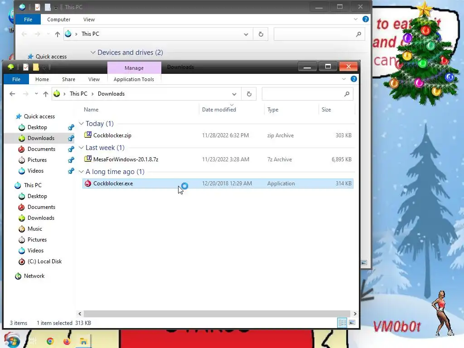
Task: Select Network in the navigation pane
Action: 34,276
